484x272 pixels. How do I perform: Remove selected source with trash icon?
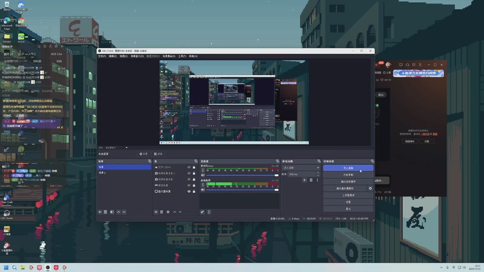click(162, 212)
